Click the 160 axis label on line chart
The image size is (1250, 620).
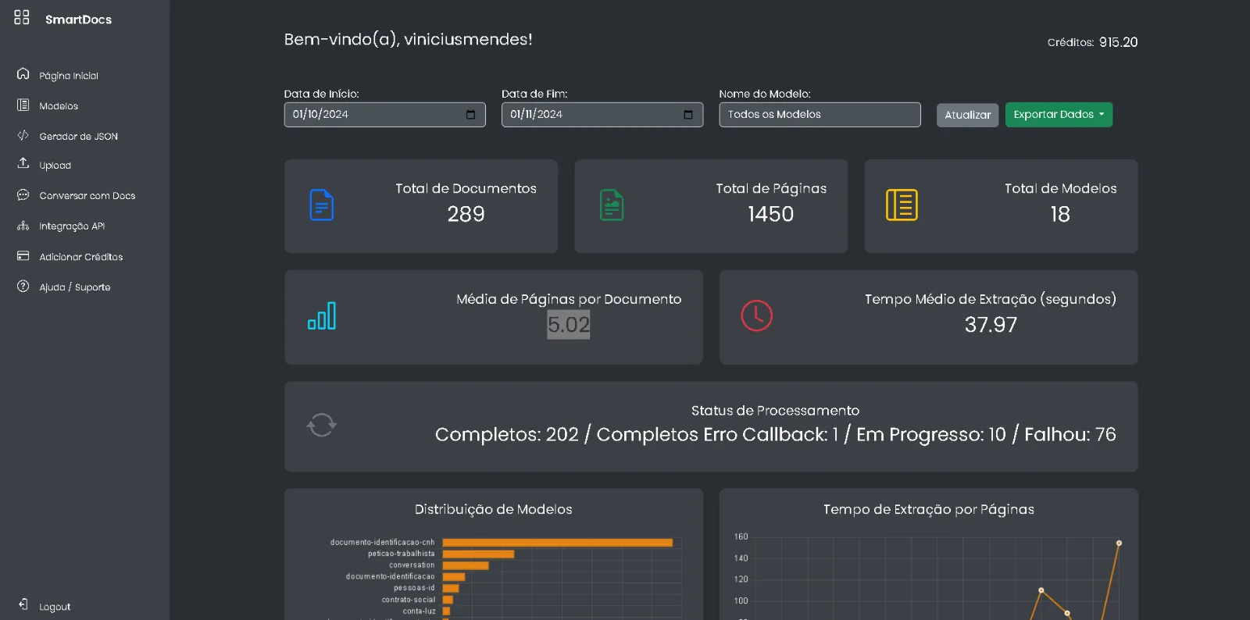(x=741, y=536)
